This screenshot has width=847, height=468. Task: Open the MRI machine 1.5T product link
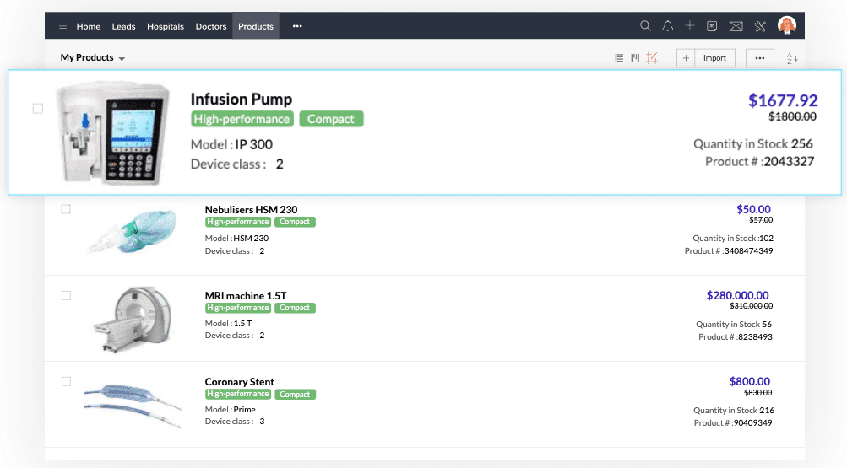(246, 295)
